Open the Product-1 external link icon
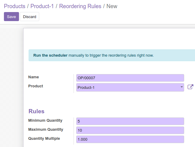Screen dimensions: 195x147 pos(190,87)
